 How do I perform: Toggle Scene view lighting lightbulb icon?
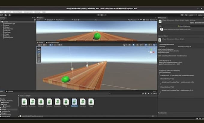click(133, 45)
